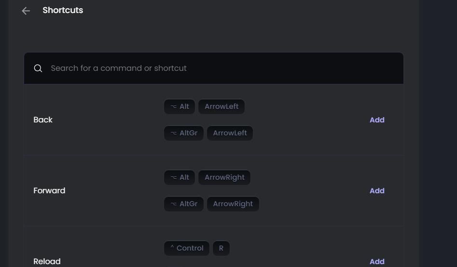
Task: Select the Back command label
Action: (x=43, y=120)
